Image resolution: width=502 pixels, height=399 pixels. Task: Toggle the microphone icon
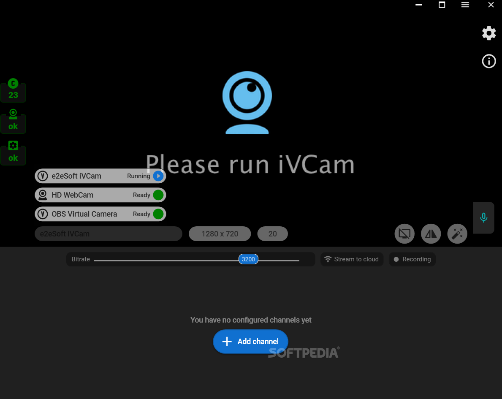[x=484, y=218]
